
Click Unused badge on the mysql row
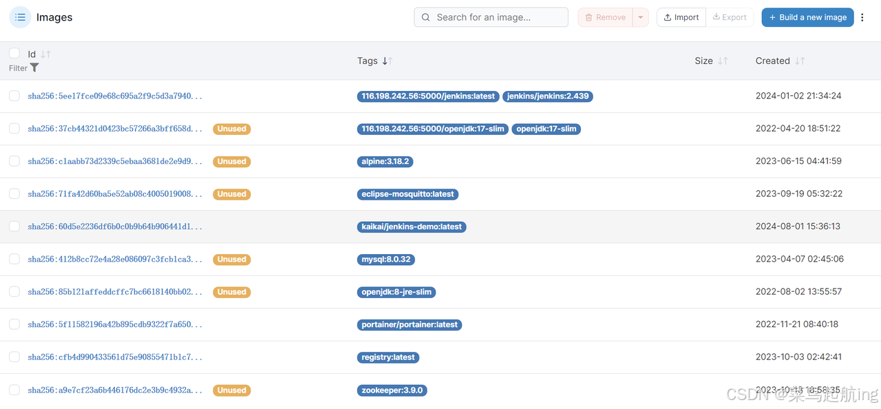[232, 260]
